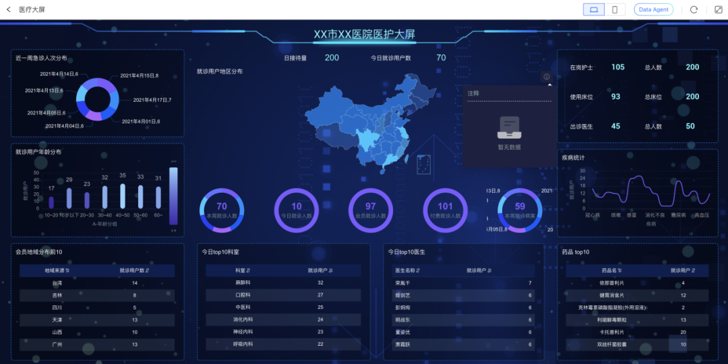Image resolution: width=728 pixels, height=364 pixels.
Task: Select the 消化内科 department row
Action: click(283, 320)
